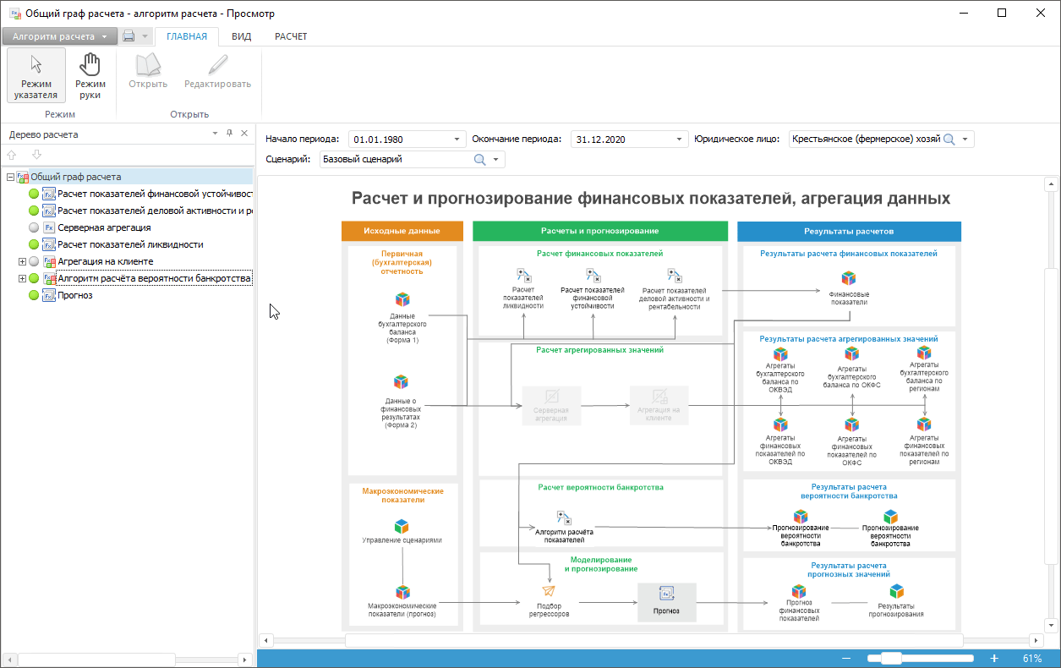This screenshot has height=668, width=1061.
Task: Select the Расчет показателей финансовой устойчивости diagram block
Action: pyautogui.click(x=593, y=289)
